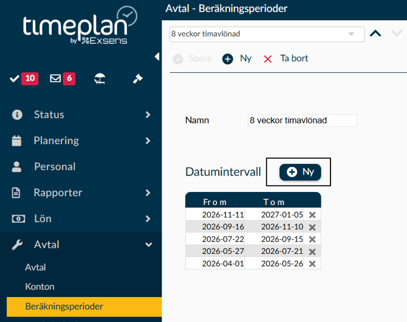This screenshot has width=407, height=322.
Task: Click the gavel icon in sidebar
Action: 138,78
